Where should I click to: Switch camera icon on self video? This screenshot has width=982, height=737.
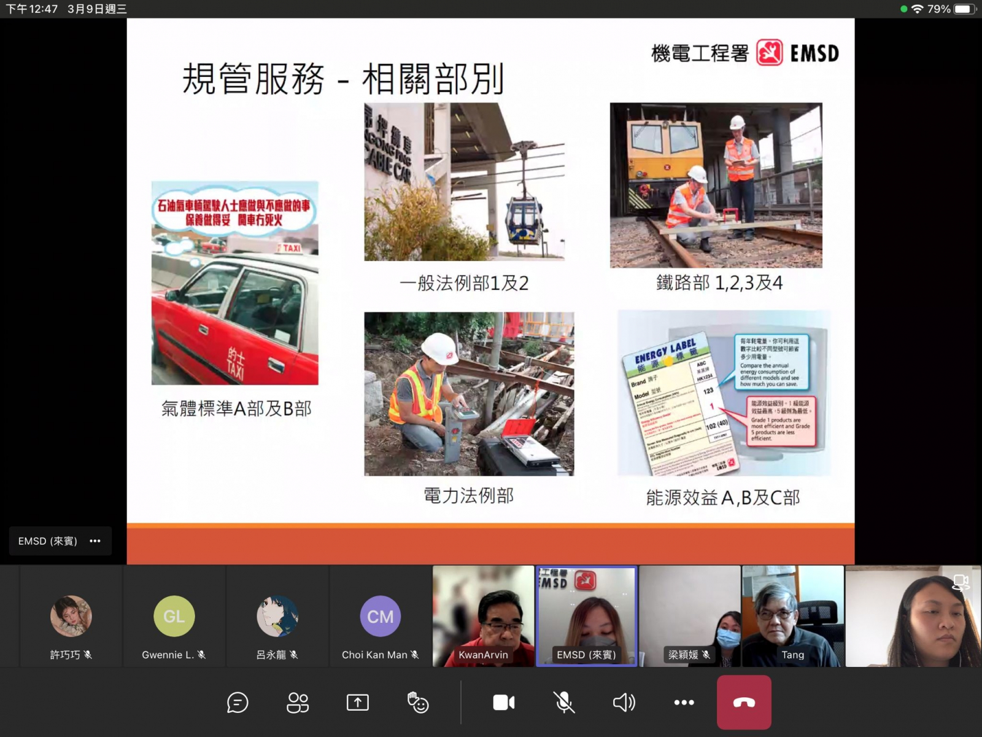tap(961, 582)
